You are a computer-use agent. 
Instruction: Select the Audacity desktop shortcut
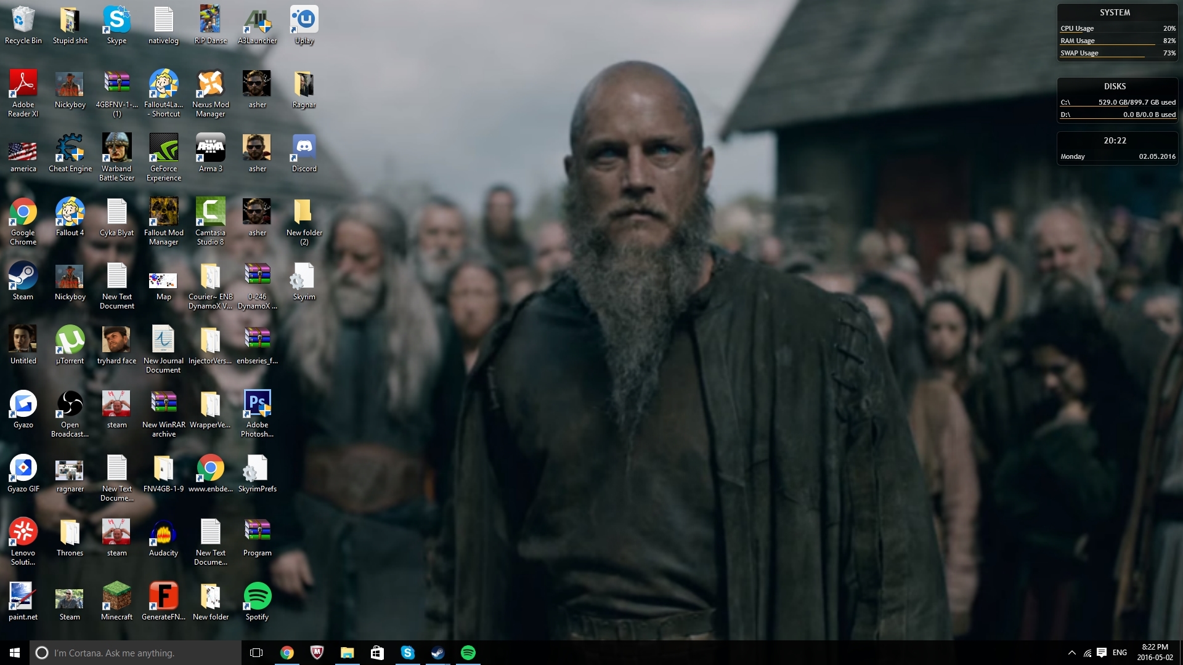coord(163,538)
